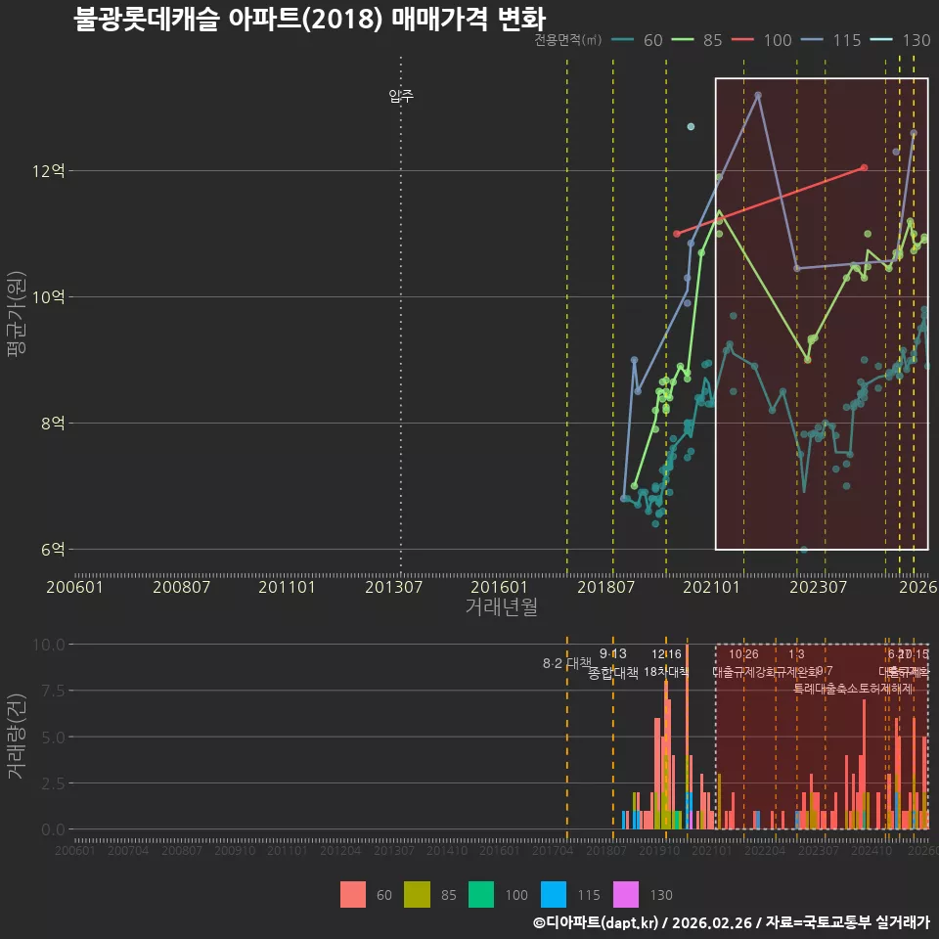
Task: Click the last point of the red 100㎡ line
Action: [864, 167]
